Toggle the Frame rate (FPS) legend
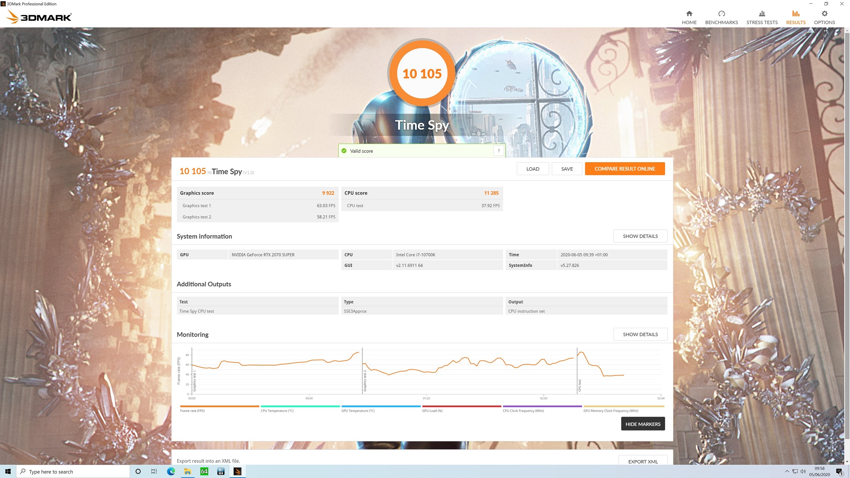Viewport: 850px width, 478px height. point(193,410)
